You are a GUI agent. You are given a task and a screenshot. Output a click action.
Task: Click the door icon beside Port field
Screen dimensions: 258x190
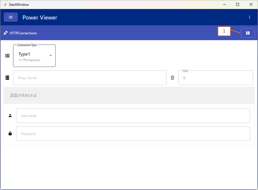[x=172, y=78]
